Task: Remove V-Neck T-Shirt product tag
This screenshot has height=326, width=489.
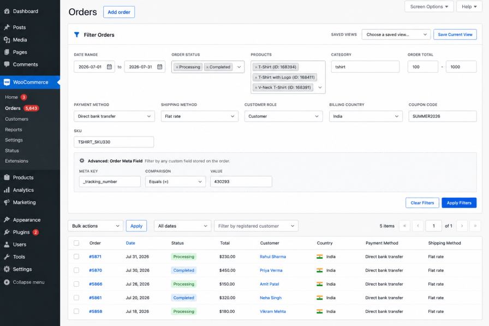Action: click(256, 88)
